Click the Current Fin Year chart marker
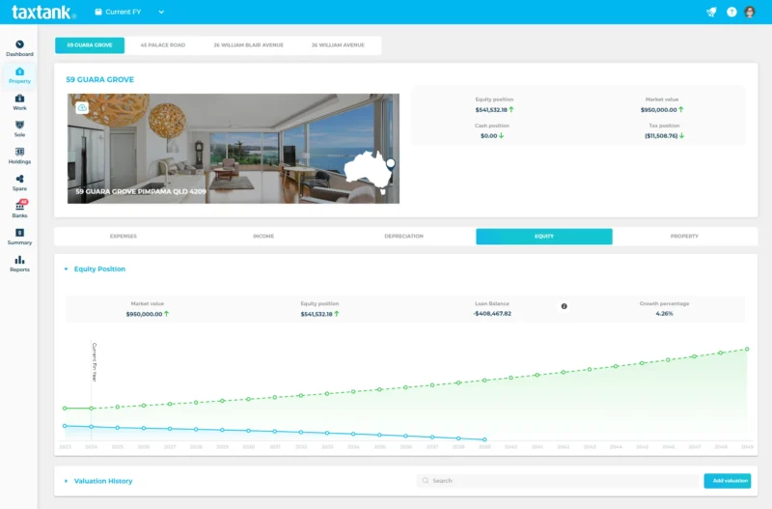The width and height of the screenshot is (772, 509). click(x=94, y=361)
